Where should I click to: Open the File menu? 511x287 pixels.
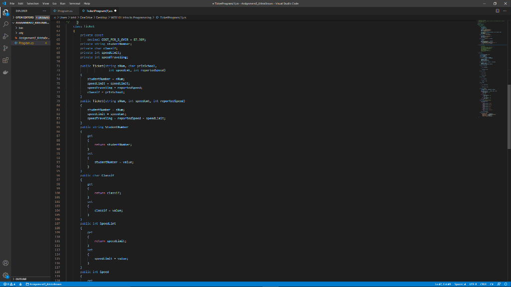(x=12, y=3)
